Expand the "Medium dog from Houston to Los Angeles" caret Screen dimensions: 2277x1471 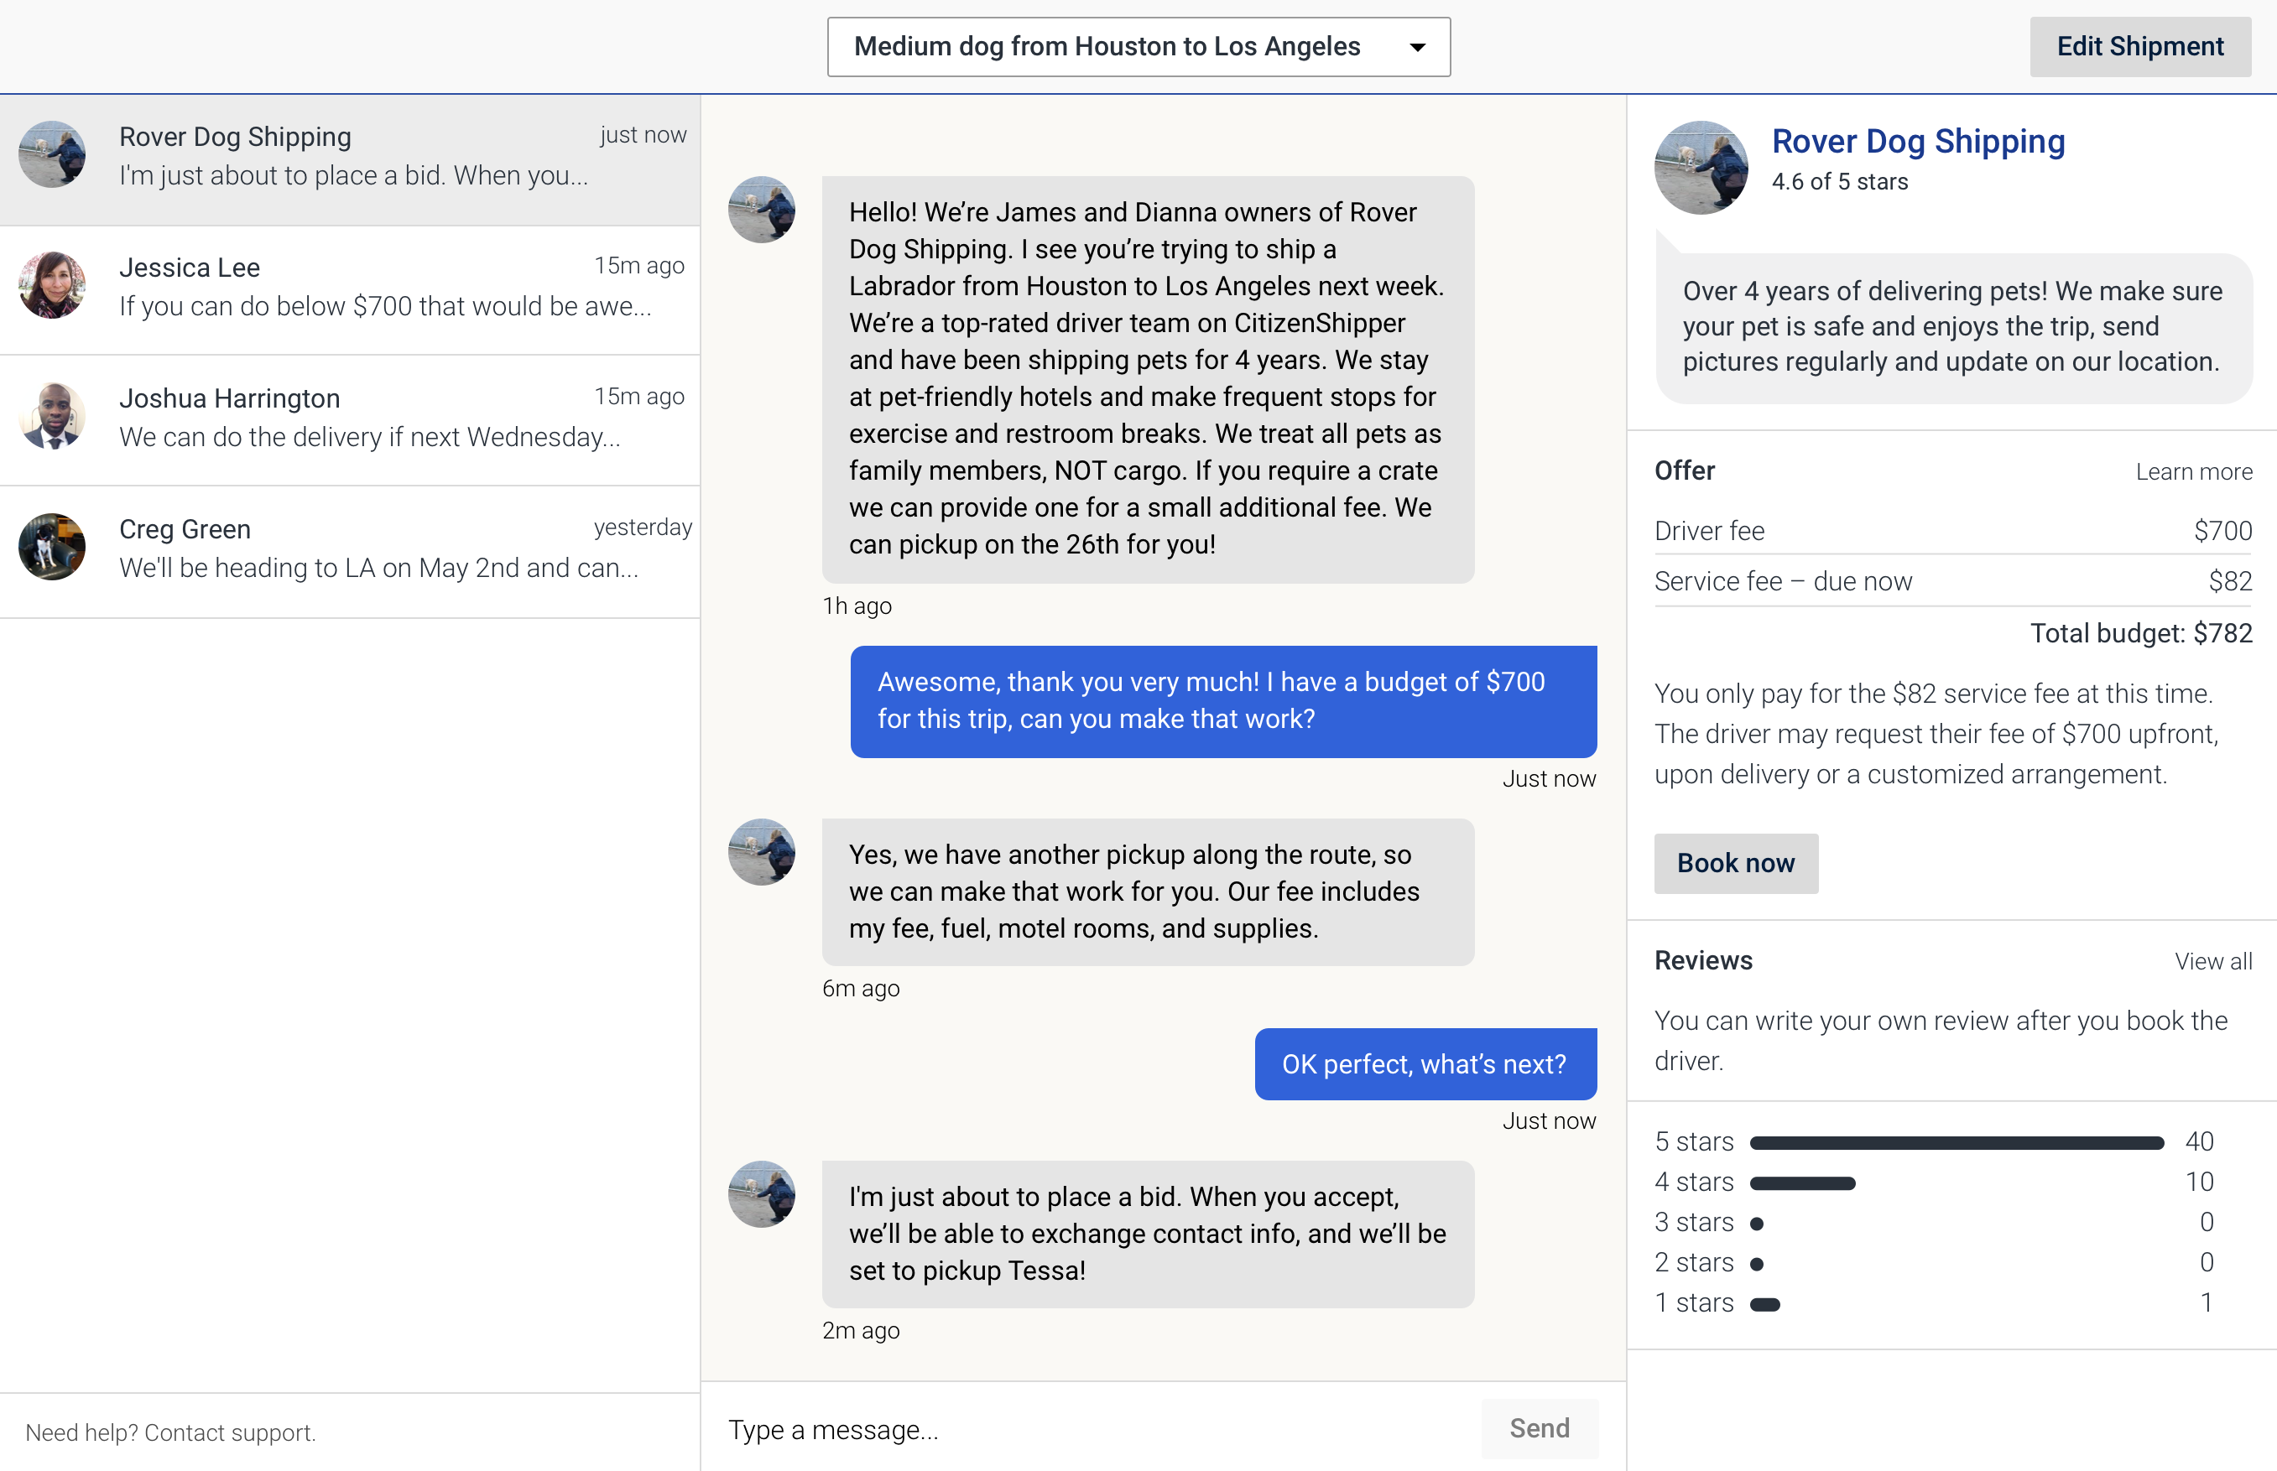[1417, 46]
